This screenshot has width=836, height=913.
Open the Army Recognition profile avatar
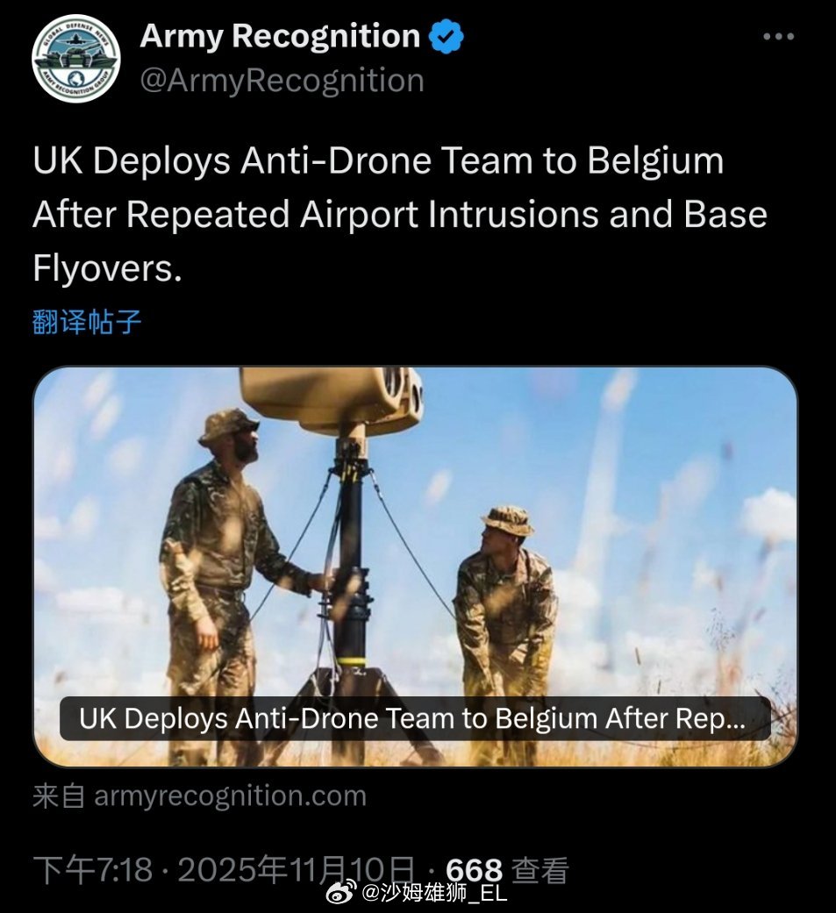coord(75,58)
